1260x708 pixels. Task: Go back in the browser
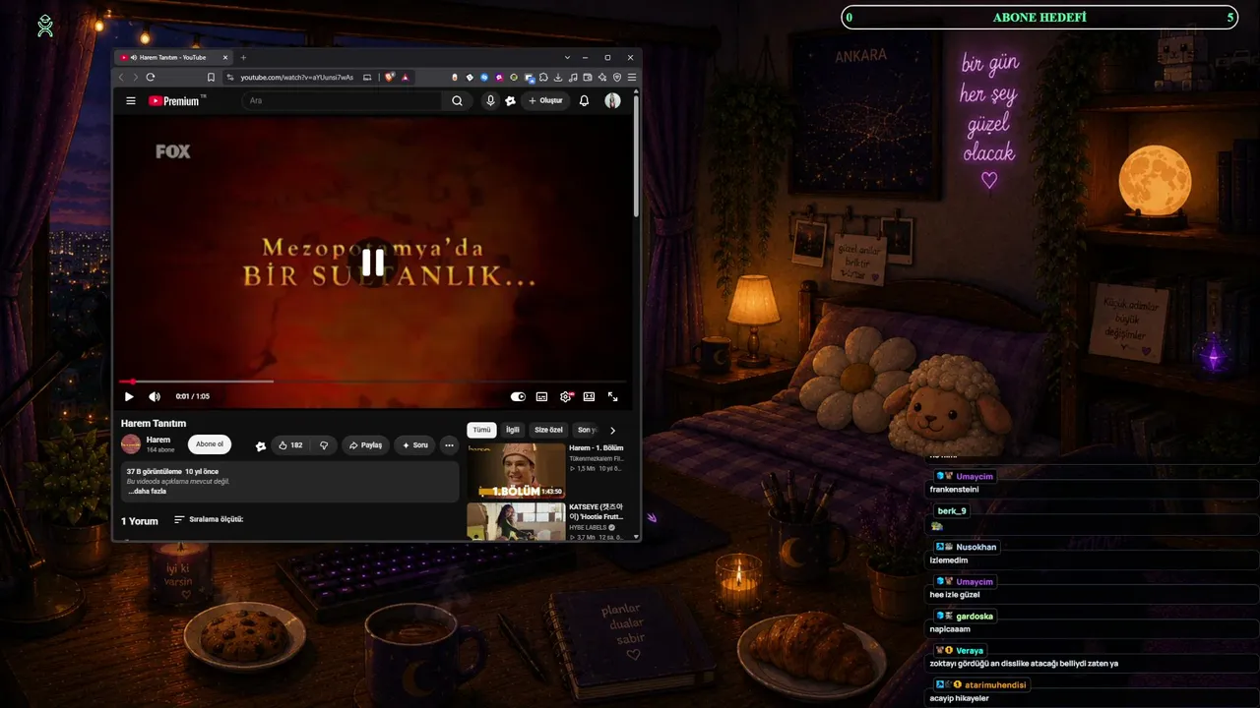pos(122,77)
